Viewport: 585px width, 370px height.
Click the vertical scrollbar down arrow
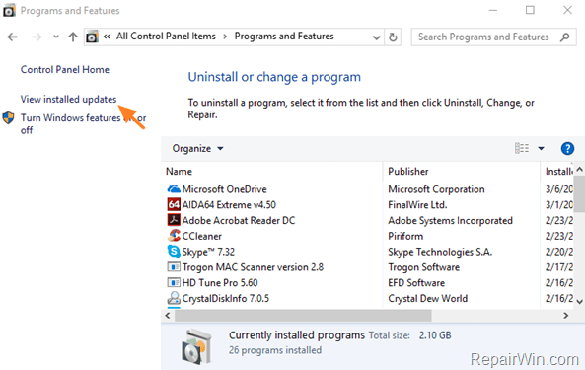(x=579, y=302)
